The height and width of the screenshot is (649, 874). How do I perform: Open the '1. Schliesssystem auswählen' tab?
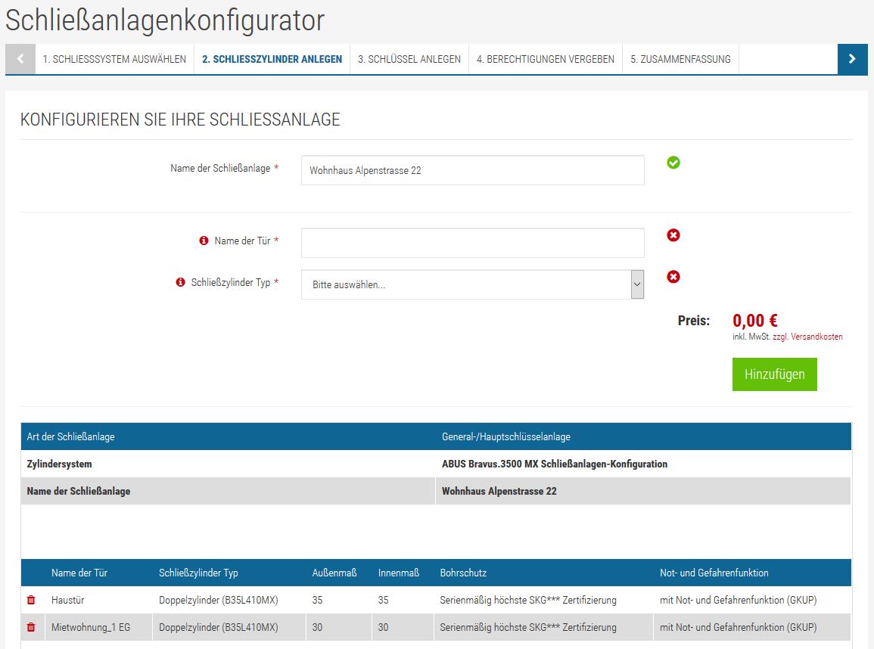click(114, 59)
